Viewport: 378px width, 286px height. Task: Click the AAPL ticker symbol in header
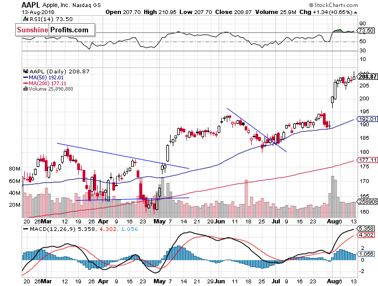pyautogui.click(x=31, y=5)
